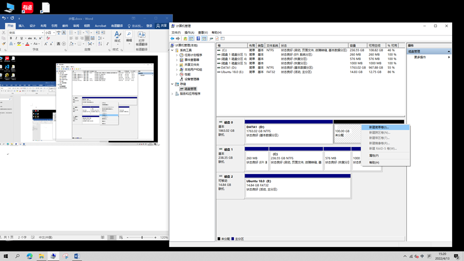Click the Forward arrow in 计算机管理 toolbar
Image resolution: width=464 pixels, height=261 pixels.
(178, 39)
